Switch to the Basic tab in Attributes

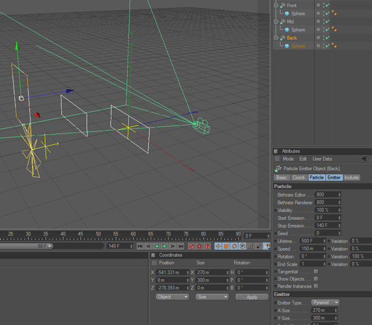tap(281, 177)
